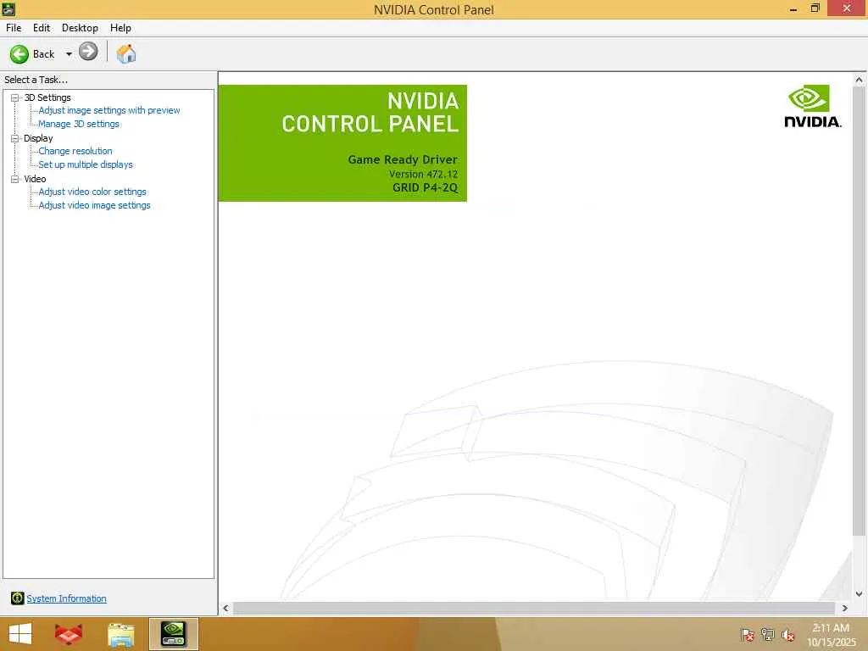Click the horizontal scrollbar left arrow
Image resolution: width=868 pixels, height=651 pixels.
225,608
